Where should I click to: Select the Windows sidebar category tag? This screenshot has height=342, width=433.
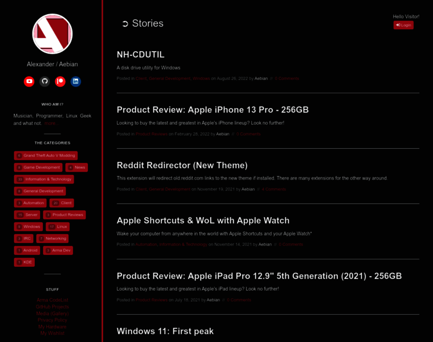(28, 227)
